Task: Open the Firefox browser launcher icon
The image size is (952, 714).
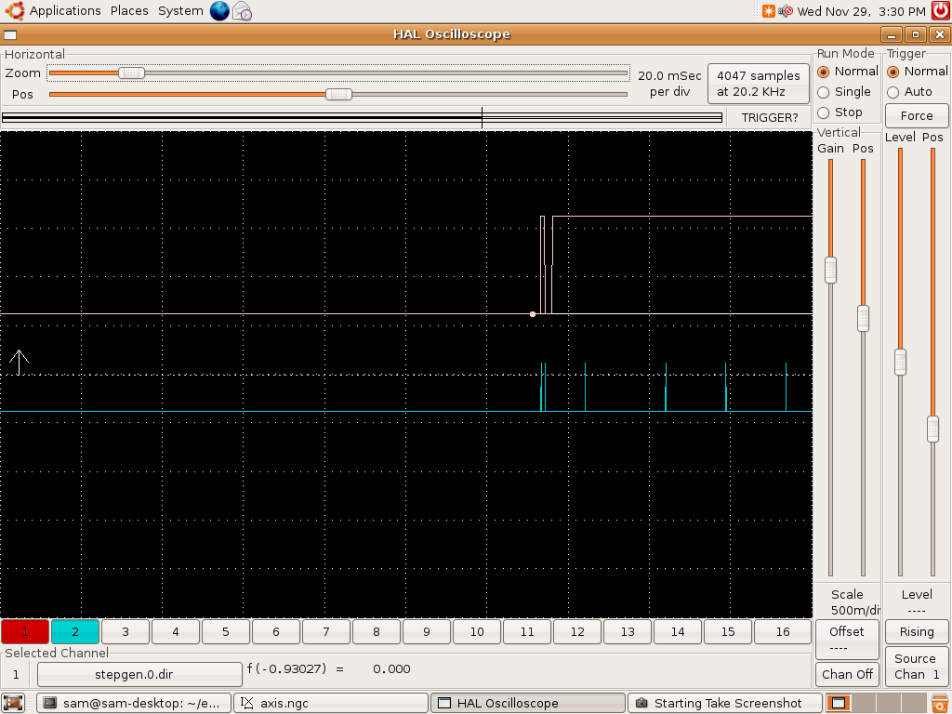Action: pyautogui.click(x=219, y=11)
